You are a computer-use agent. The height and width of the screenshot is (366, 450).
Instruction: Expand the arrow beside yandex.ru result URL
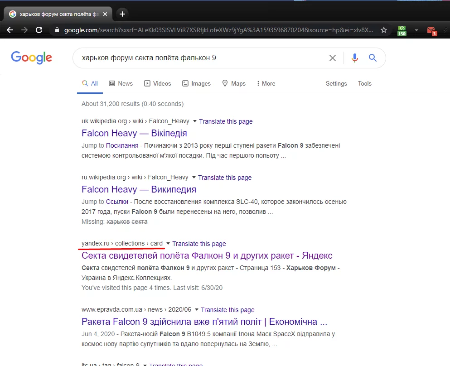(168, 244)
